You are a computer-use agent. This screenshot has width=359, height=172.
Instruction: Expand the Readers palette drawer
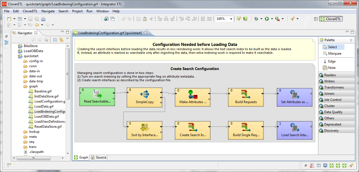click(x=337, y=75)
